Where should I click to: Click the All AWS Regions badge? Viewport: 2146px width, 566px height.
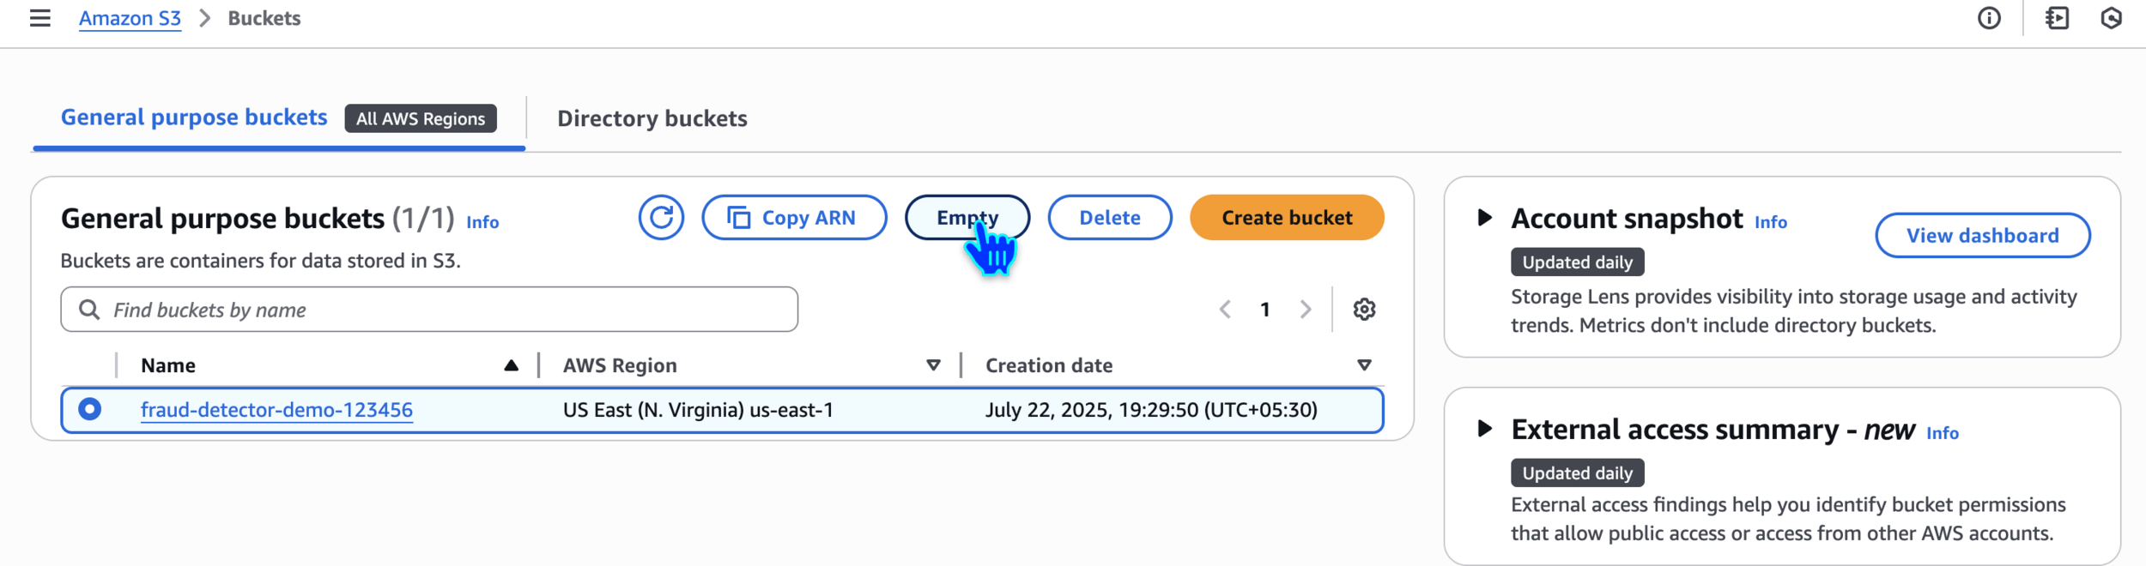(x=421, y=118)
